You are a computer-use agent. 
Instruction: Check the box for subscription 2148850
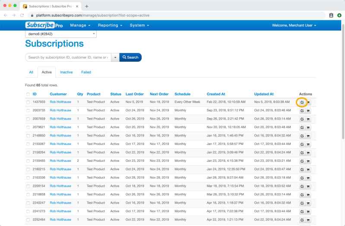point(28,136)
